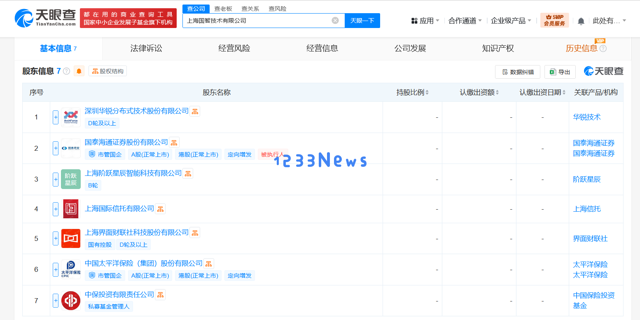640x320 pixels.
Task: Click the 数据纠错 button
Action: 518,72
